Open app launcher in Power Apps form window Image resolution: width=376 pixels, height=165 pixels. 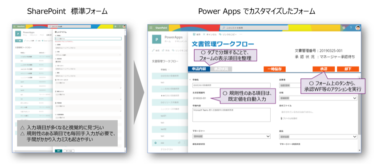click(151, 28)
